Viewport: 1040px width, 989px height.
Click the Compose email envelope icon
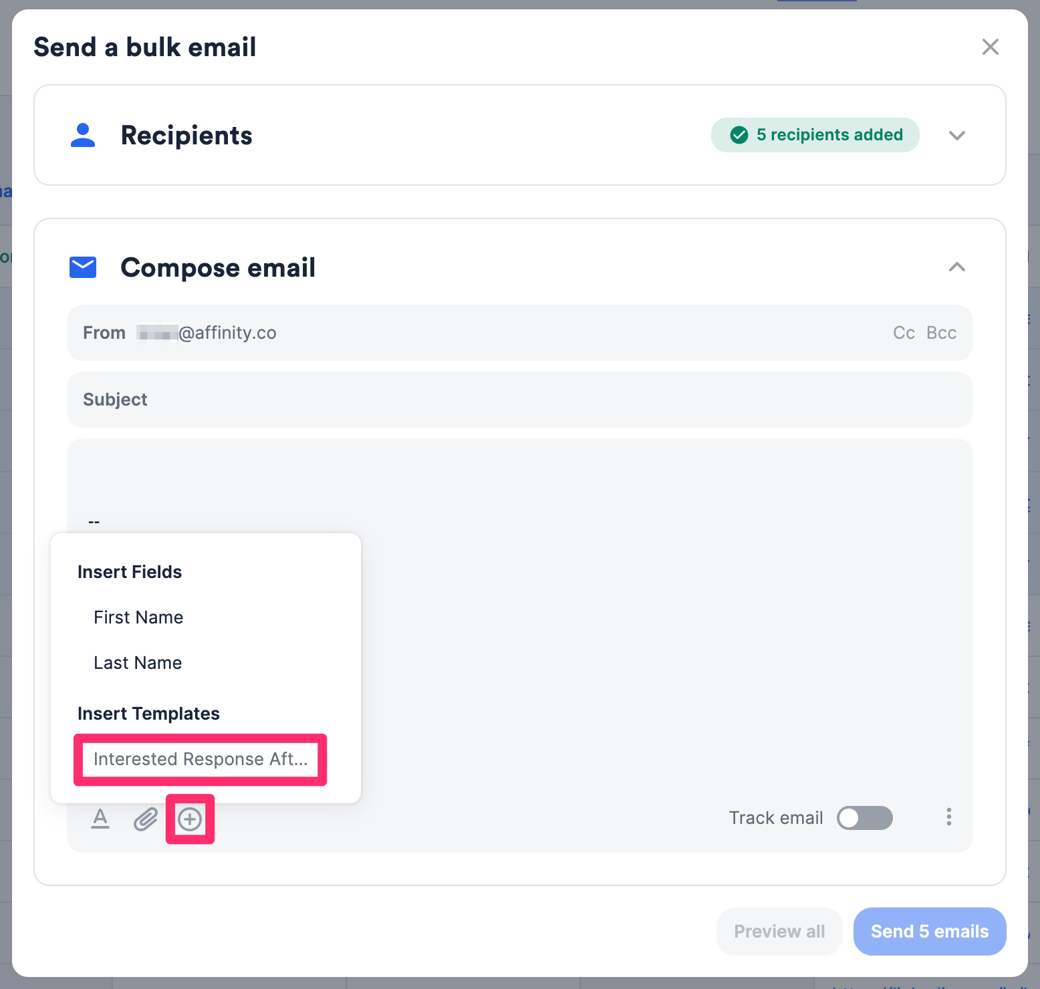tap(82, 267)
